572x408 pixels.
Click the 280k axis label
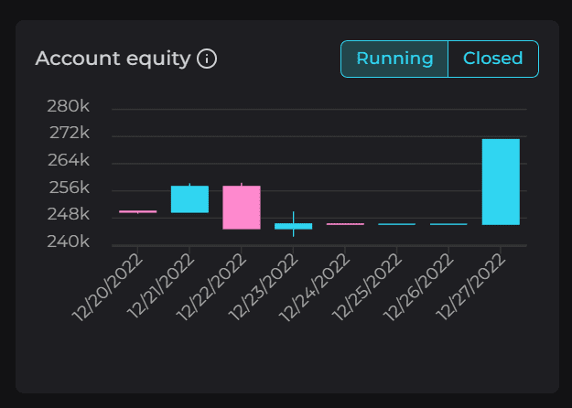coord(69,106)
